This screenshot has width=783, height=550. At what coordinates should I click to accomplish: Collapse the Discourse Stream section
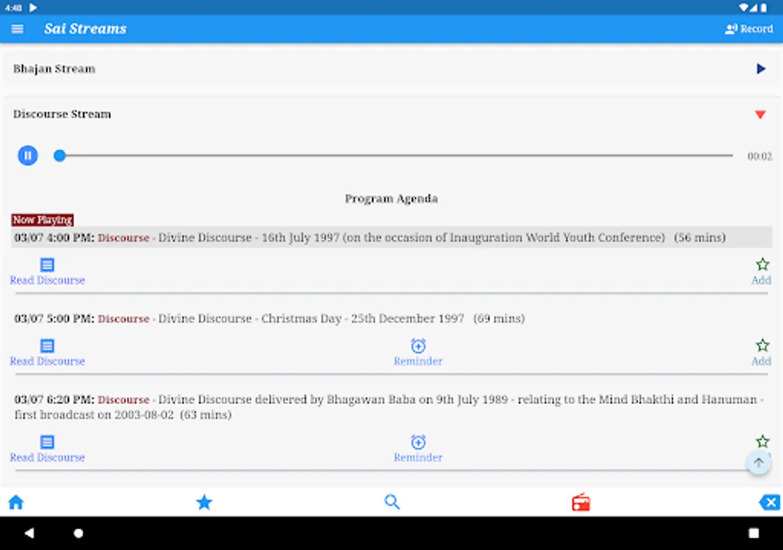760,114
